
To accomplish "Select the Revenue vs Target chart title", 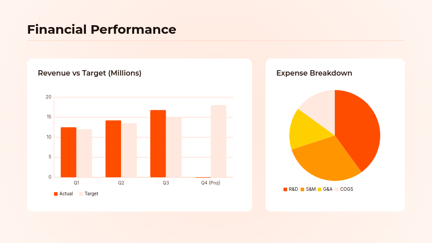I will pos(90,73).
